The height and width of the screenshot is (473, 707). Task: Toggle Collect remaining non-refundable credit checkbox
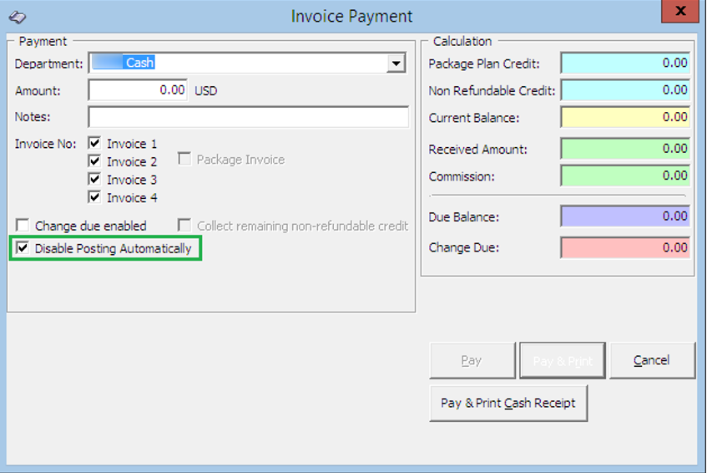coord(184,225)
